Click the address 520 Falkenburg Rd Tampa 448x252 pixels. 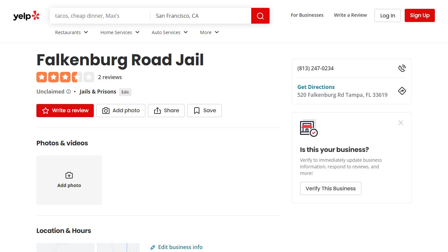click(x=342, y=95)
